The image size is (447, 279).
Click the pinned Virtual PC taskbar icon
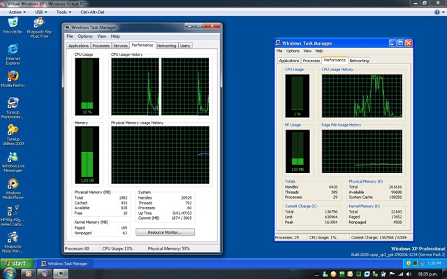(45, 274)
